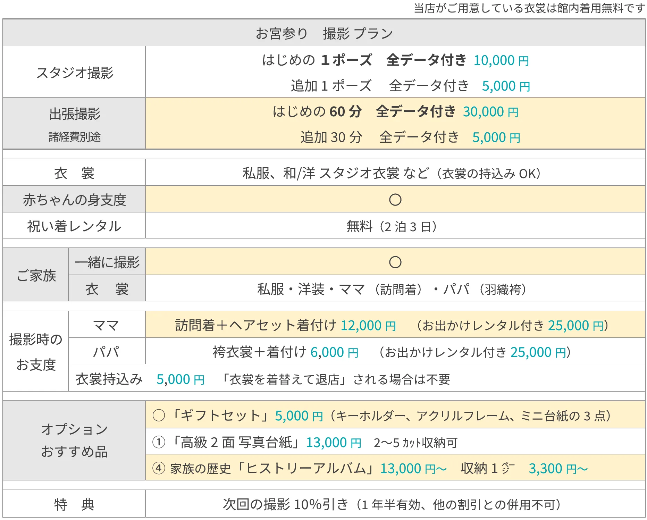Viewport: 647px width, 520px height.
Task: Click 無料（2泊3日） rental text
Action: (x=392, y=227)
